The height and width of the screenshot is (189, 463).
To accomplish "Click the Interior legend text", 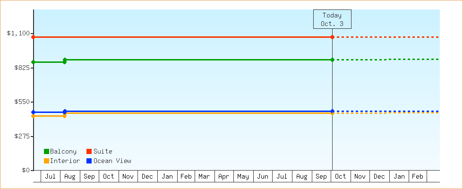I will [65, 161].
